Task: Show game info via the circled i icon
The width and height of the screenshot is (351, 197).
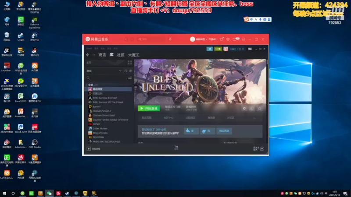Action: point(252,108)
